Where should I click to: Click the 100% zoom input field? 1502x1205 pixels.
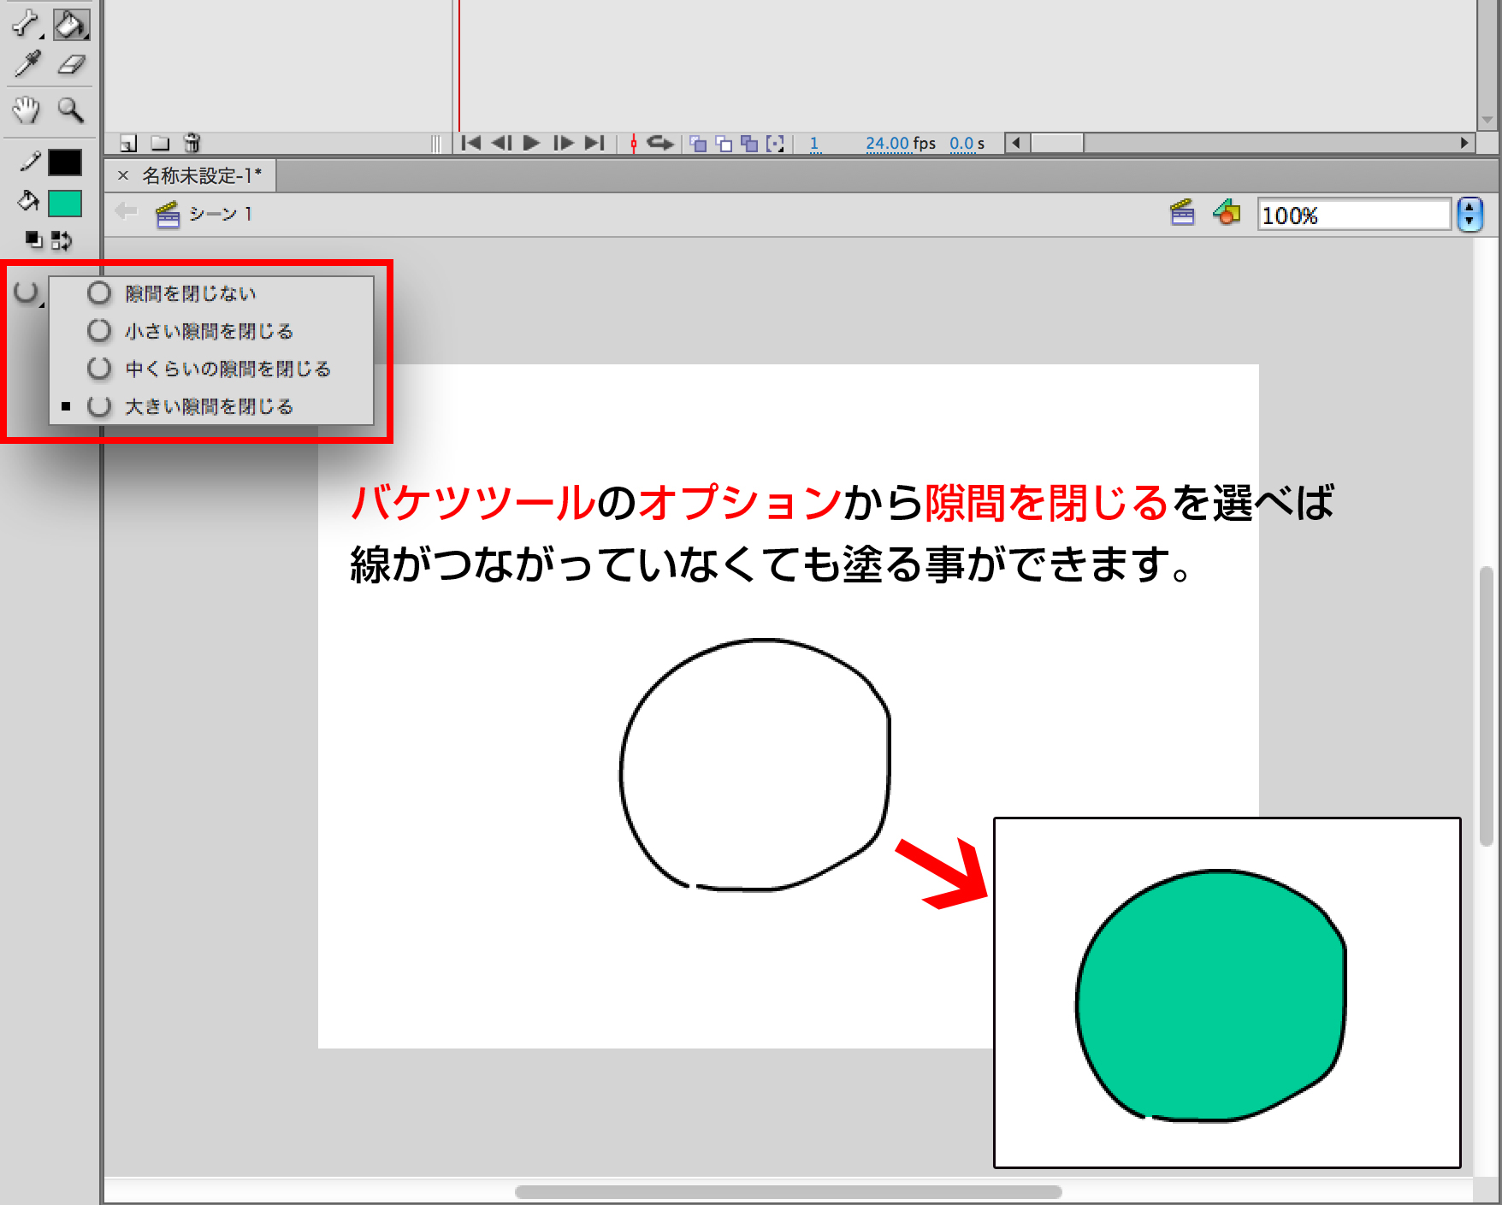1353,215
